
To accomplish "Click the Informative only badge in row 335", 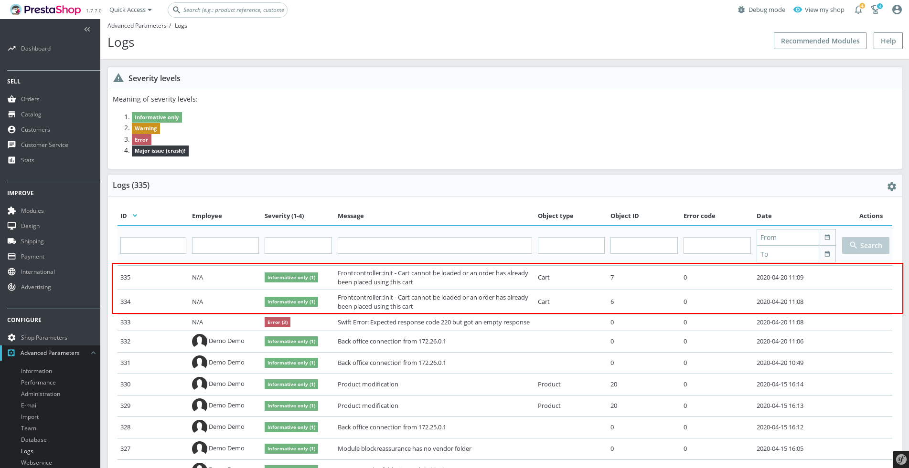I will tap(291, 278).
